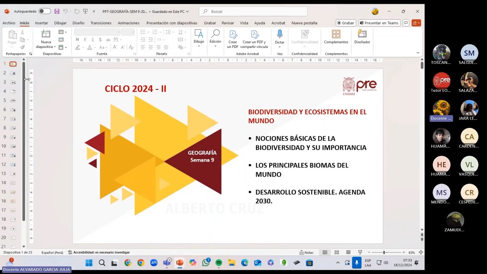Click the Español (Perú) language indicator
487x274 pixels.
click(x=52, y=252)
